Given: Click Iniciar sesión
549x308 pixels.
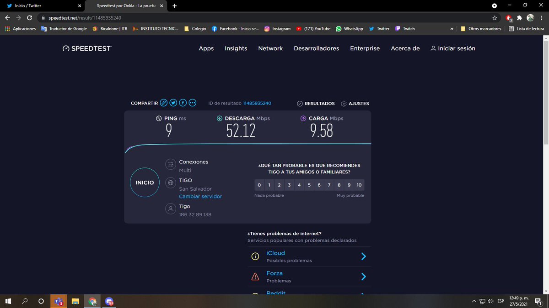Looking at the screenshot, I should (453, 48).
